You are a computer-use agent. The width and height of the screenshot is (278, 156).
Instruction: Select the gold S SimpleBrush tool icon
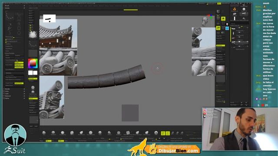coord(235,9)
